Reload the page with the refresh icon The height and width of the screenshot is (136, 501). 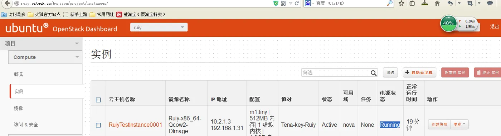click(x=297, y=3)
